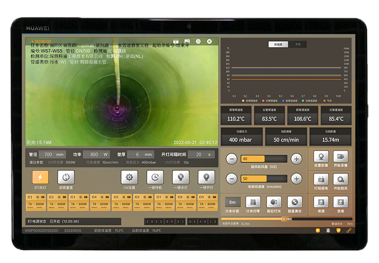Click the 计米归零 meter reset icon
This screenshot has width=379, height=263.
253,202
